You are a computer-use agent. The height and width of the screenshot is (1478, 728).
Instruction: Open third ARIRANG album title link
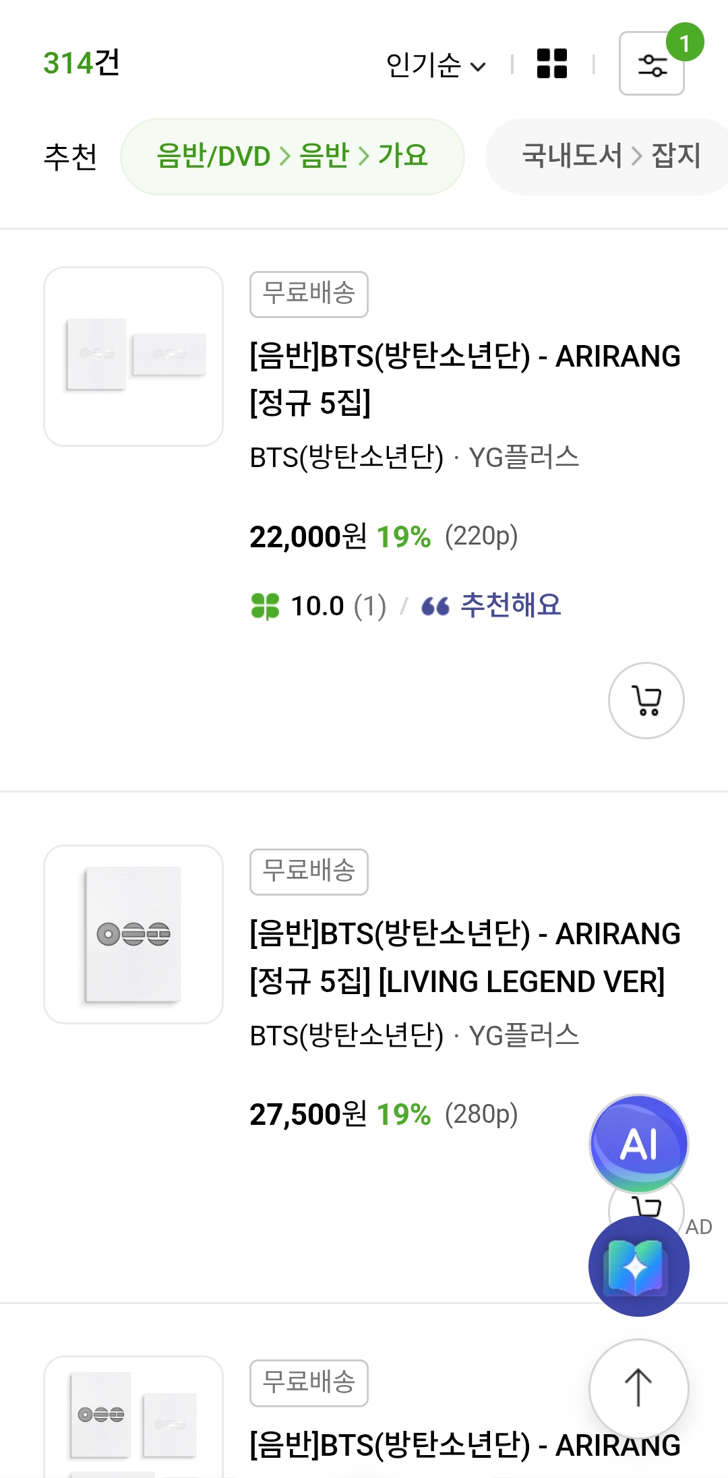(464, 1446)
